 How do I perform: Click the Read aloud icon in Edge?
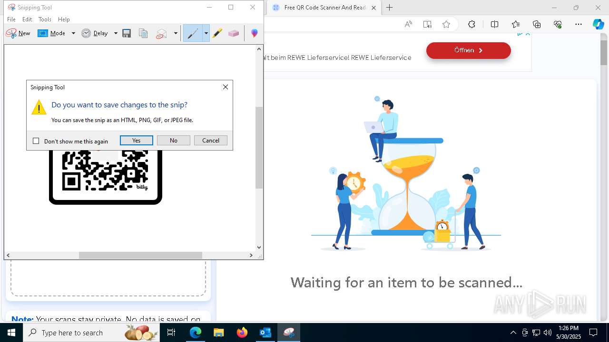click(x=408, y=25)
